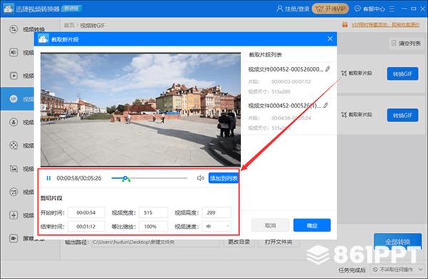Open 视频速度 dropdown
The image size is (428, 279).
click(x=216, y=226)
